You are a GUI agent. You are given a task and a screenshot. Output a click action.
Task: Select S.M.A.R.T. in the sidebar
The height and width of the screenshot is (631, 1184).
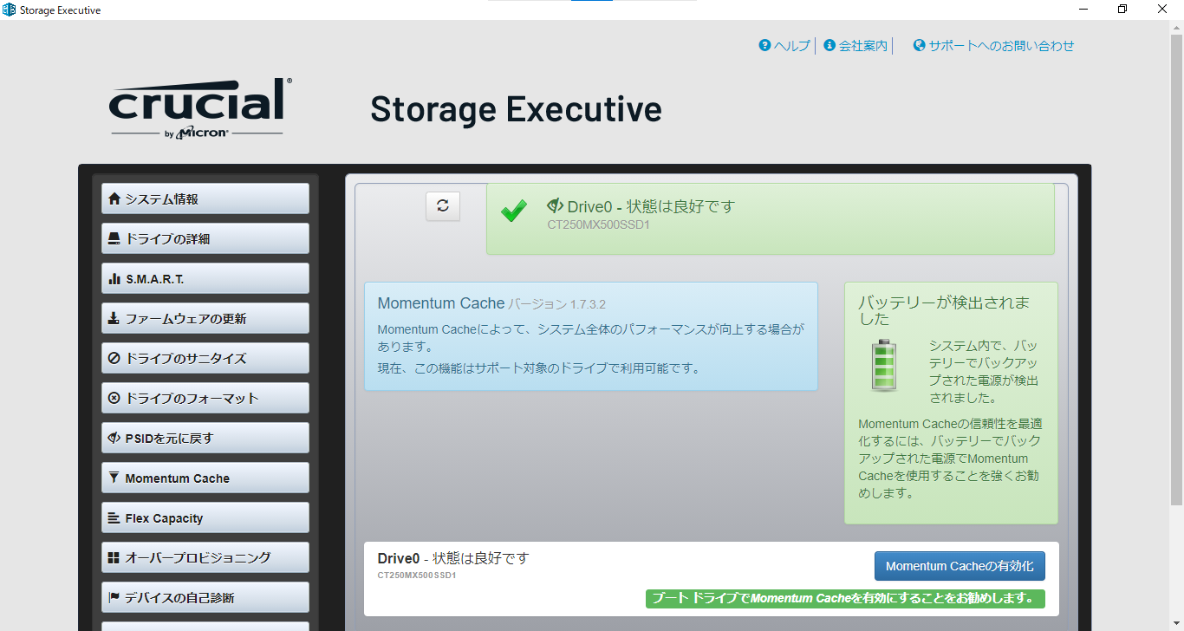(x=205, y=278)
